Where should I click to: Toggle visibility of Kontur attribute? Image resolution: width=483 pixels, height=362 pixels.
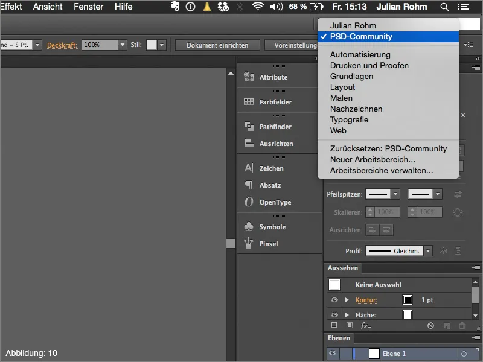point(334,300)
